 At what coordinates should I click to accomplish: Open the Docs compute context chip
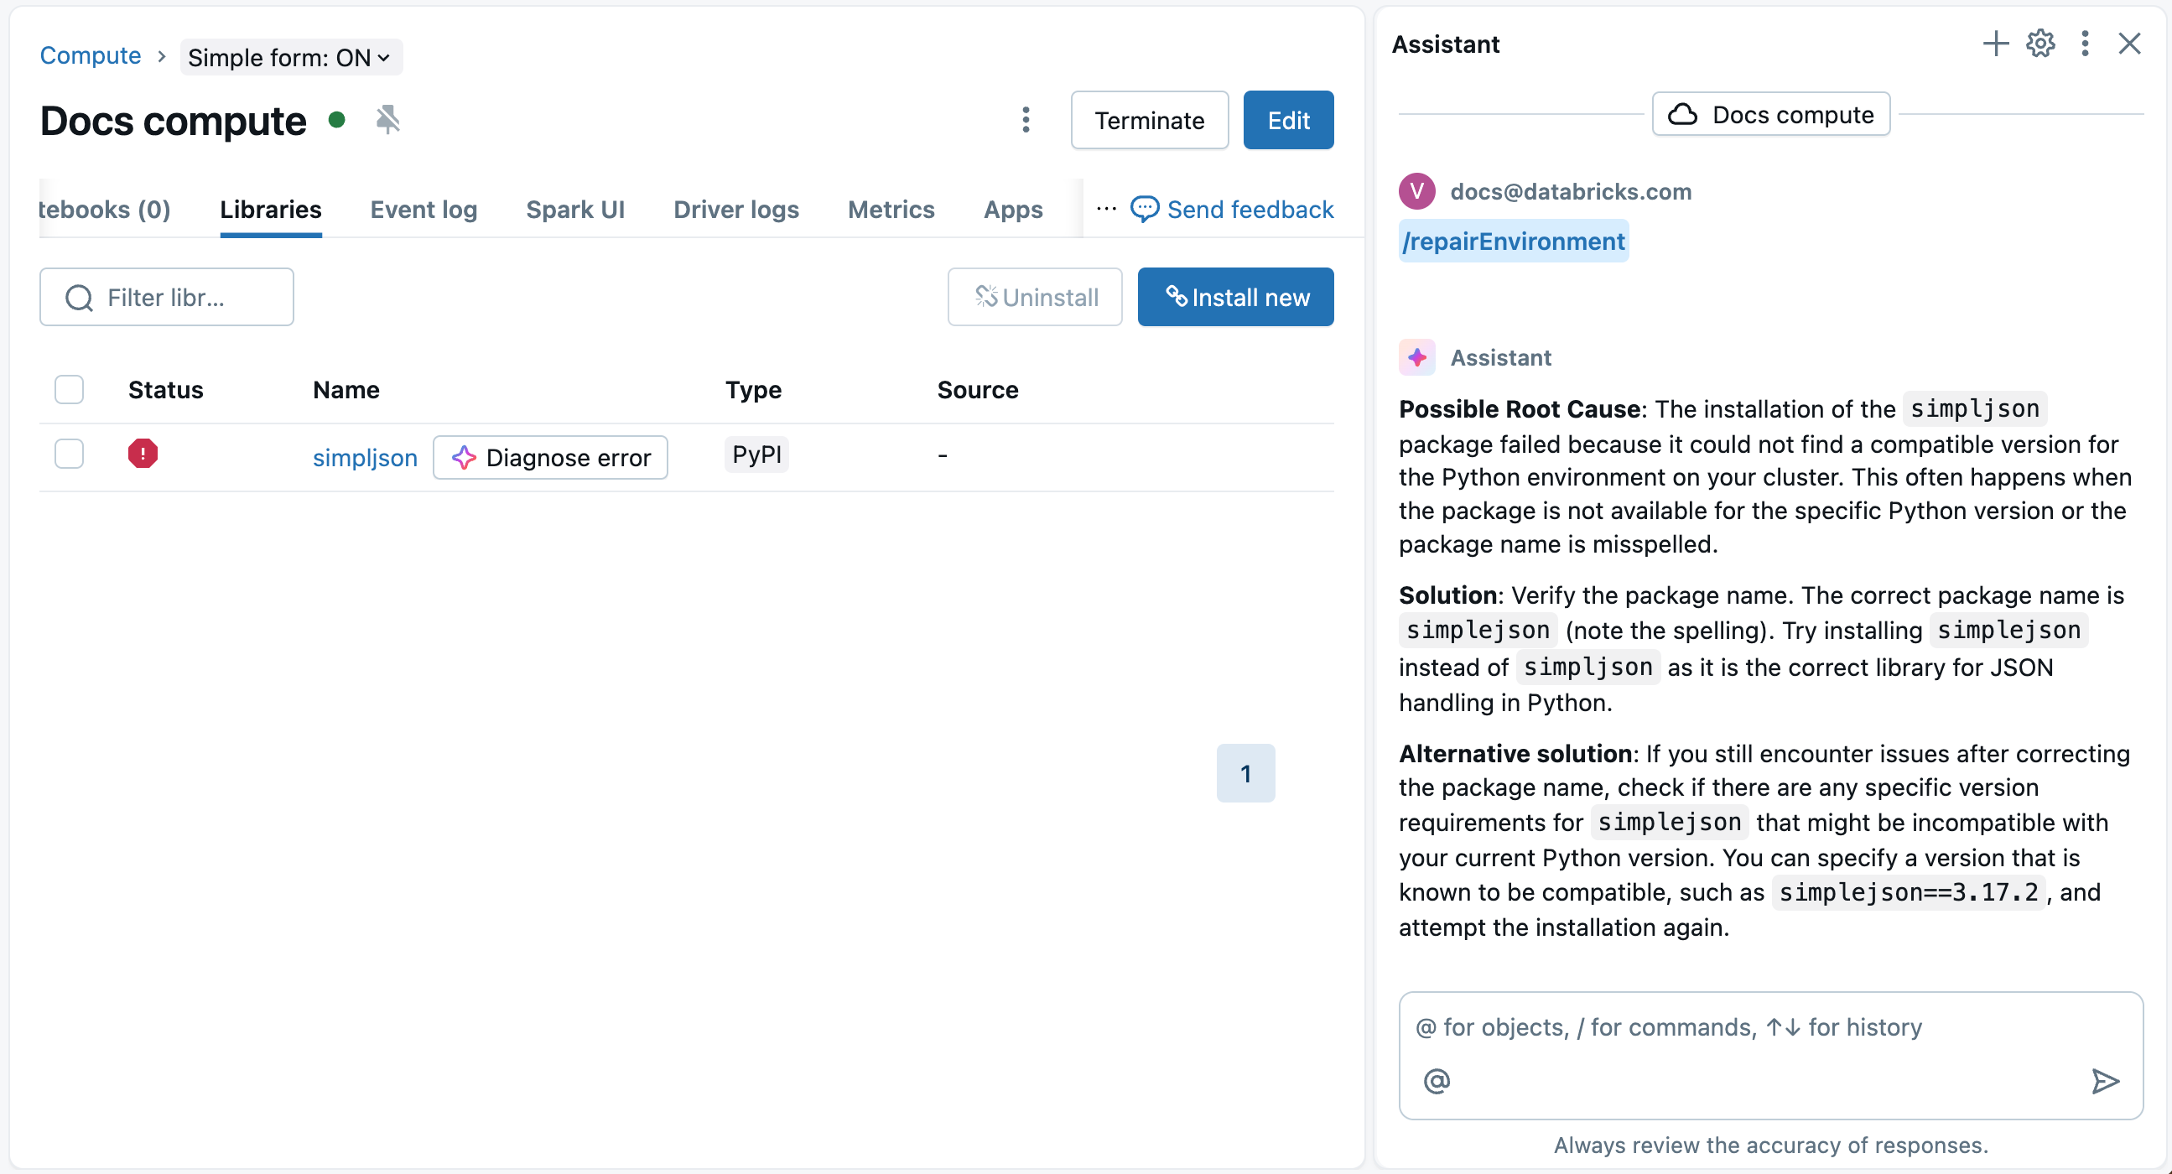tap(1770, 114)
